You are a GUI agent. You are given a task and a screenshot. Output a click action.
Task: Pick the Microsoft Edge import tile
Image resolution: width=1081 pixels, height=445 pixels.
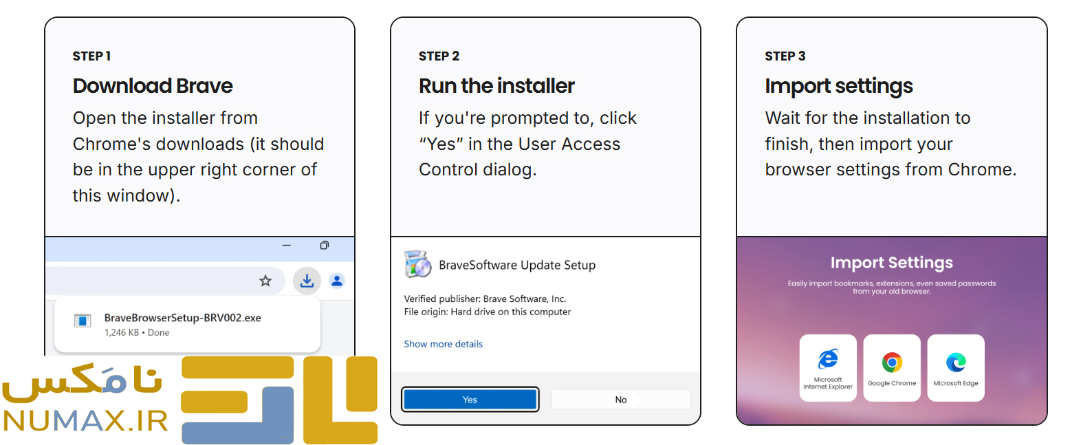pyautogui.click(x=956, y=368)
